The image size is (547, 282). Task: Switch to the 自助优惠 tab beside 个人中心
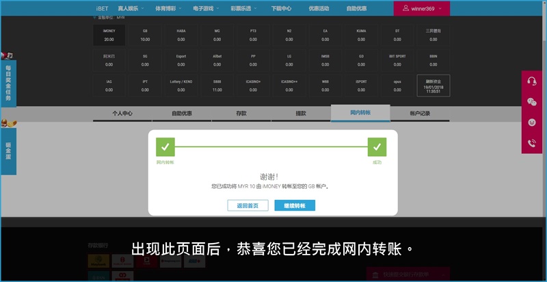pyautogui.click(x=182, y=114)
